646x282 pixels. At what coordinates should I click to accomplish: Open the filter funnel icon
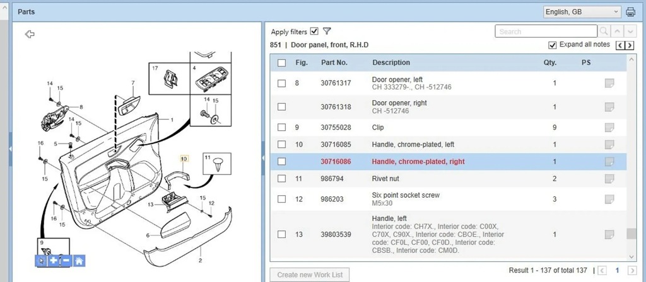pyautogui.click(x=327, y=31)
